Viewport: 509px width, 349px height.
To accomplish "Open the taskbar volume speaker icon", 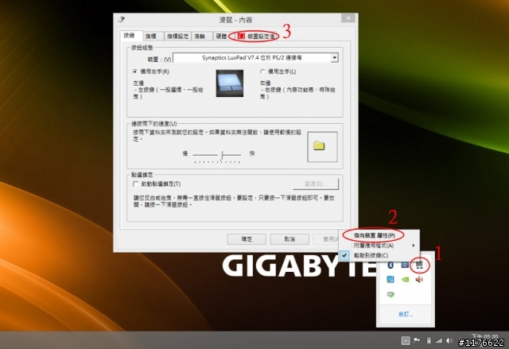I will click(449, 340).
